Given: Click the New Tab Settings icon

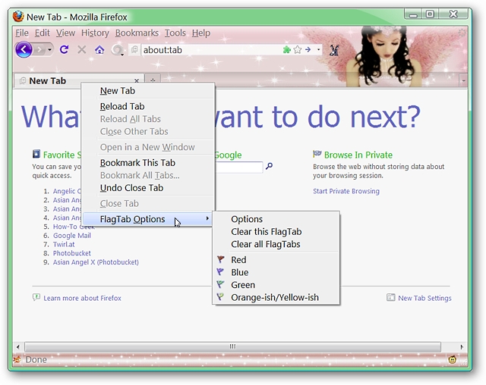Looking at the screenshot, I should click(390, 298).
